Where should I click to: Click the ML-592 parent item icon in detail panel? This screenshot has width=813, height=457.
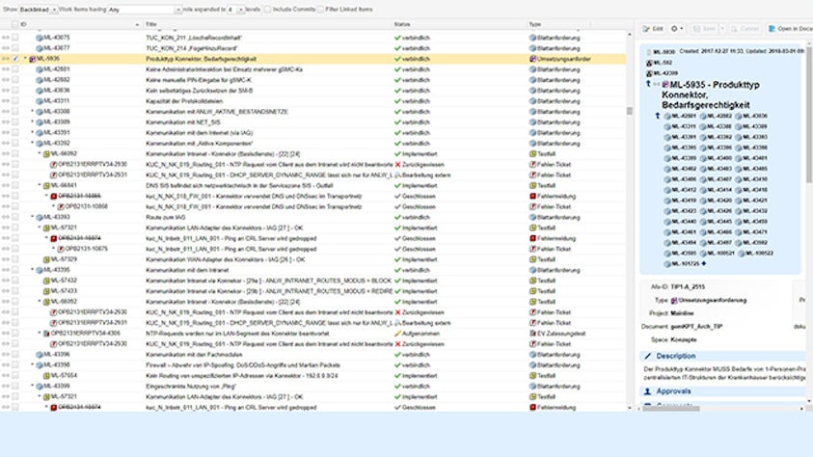pos(649,63)
